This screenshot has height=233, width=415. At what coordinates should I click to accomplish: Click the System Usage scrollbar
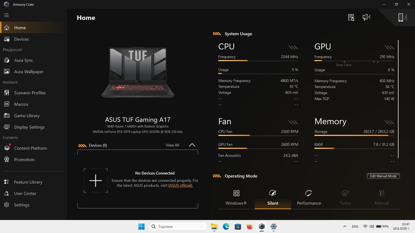coord(398,99)
